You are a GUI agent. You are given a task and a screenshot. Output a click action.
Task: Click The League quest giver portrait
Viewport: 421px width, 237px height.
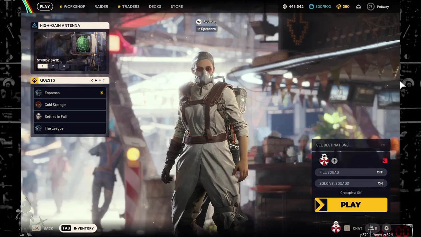[38, 128]
